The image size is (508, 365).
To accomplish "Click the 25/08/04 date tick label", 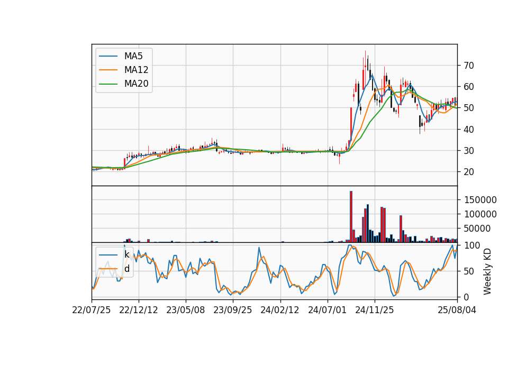I will (457, 310).
